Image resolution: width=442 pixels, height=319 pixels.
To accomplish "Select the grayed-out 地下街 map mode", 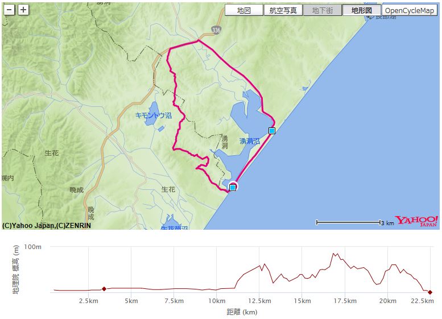I will (x=322, y=10).
